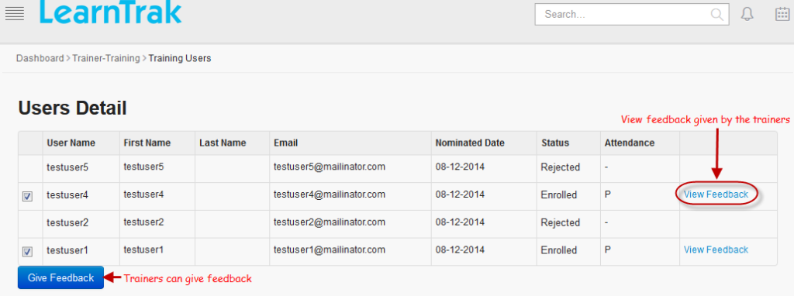Click the Status column header

[x=554, y=143]
